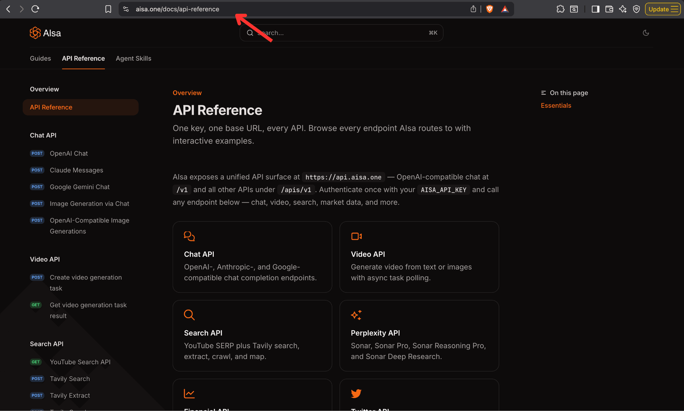The image size is (684, 411).
Task: Open Leo AI sparkle icon in toolbar
Action: (x=623, y=9)
